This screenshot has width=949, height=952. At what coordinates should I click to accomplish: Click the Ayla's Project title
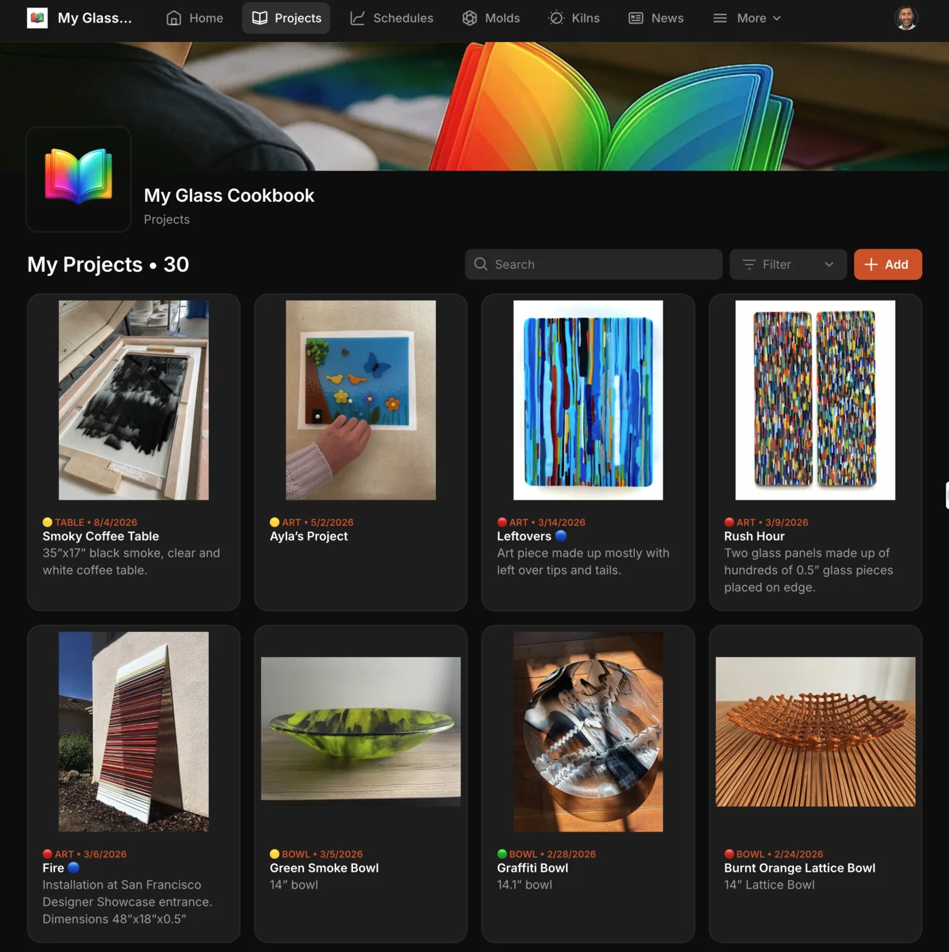(x=309, y=536)
